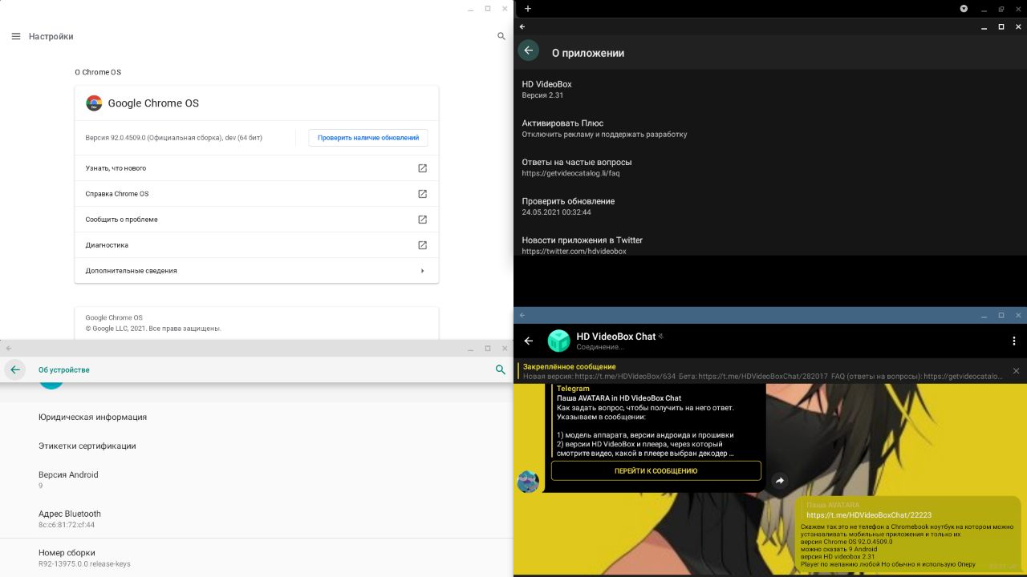Open sender avatar beside Telegram message

click(527, 482)
